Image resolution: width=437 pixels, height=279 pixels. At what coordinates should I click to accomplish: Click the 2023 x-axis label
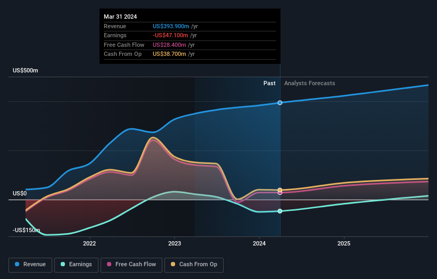[x=175, y=244]
